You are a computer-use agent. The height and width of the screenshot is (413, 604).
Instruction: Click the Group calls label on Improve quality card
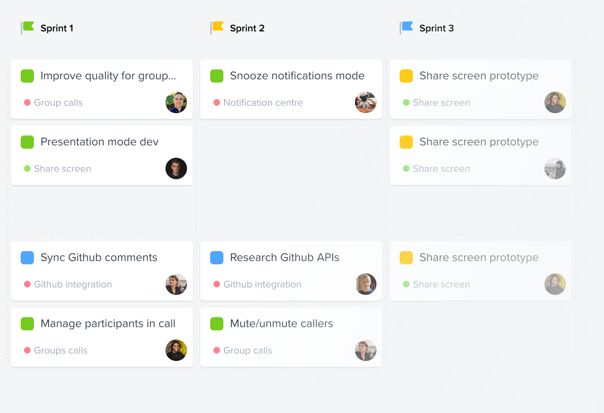[x=58, y=102]
